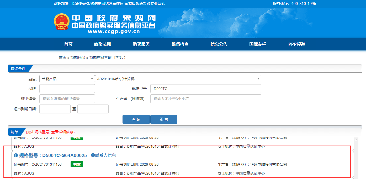Focus the 品牌 input field
366x179 pixels.
tap(67, 89)
